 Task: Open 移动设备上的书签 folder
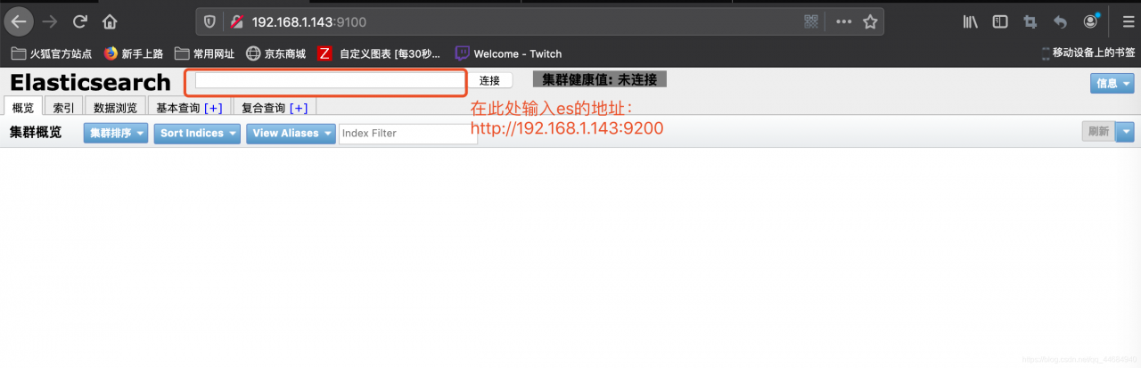(1088, 53)
